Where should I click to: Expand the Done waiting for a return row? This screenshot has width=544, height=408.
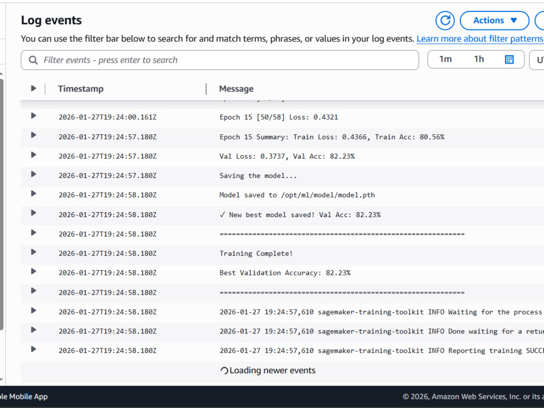coord(33,330)
